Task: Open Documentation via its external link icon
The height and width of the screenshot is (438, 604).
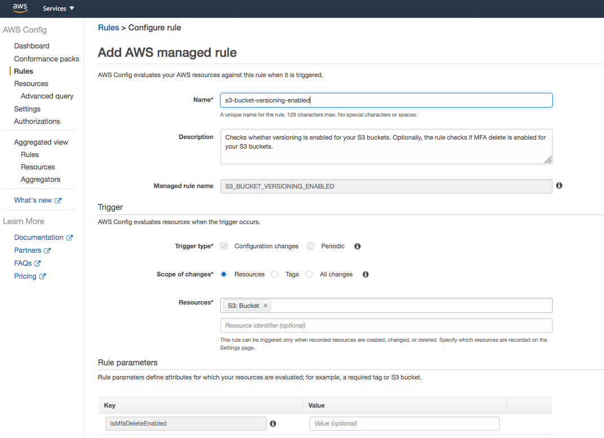Action: (x=69, y=237)
